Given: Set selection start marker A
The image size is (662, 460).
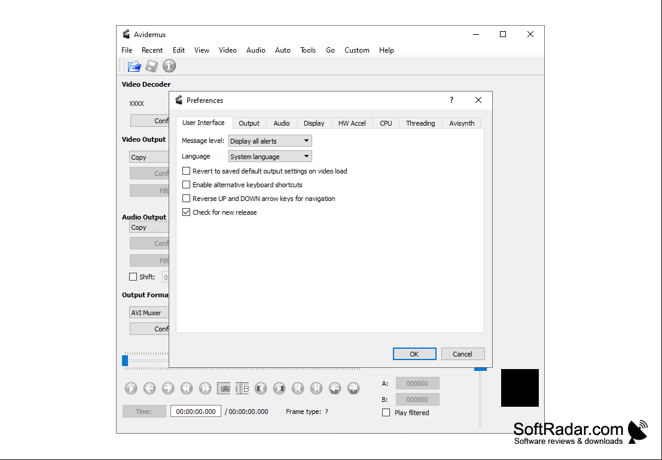Looking at the screenshot, I should pyautogui.click(x=224, y=388).
